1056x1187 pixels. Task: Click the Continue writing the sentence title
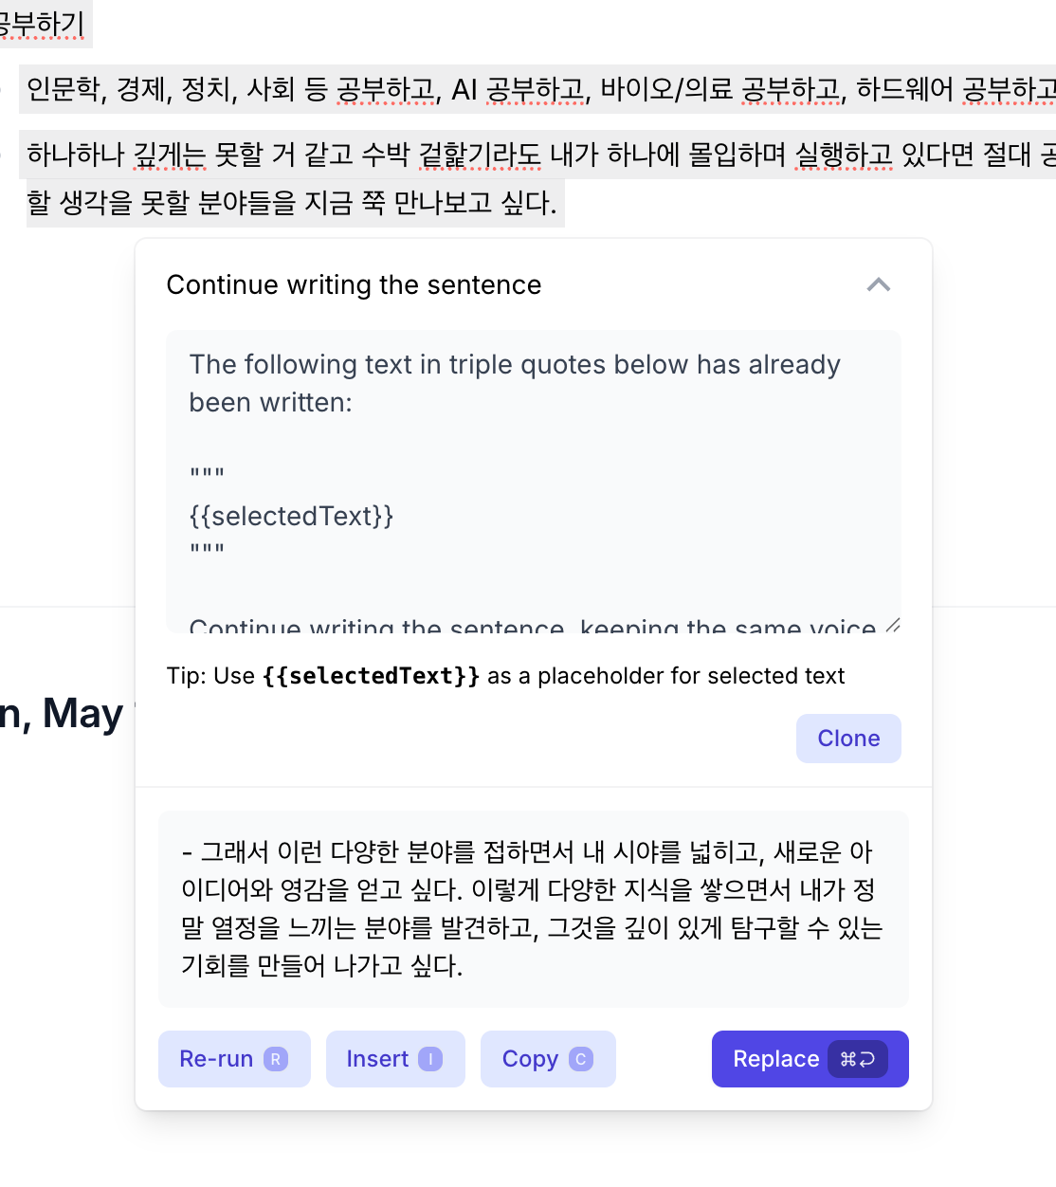(354, 284)
